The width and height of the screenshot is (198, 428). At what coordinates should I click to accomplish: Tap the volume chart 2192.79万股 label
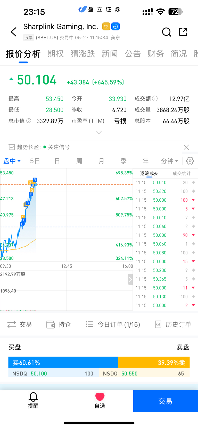pyautogui.click(x=13, y=274)
